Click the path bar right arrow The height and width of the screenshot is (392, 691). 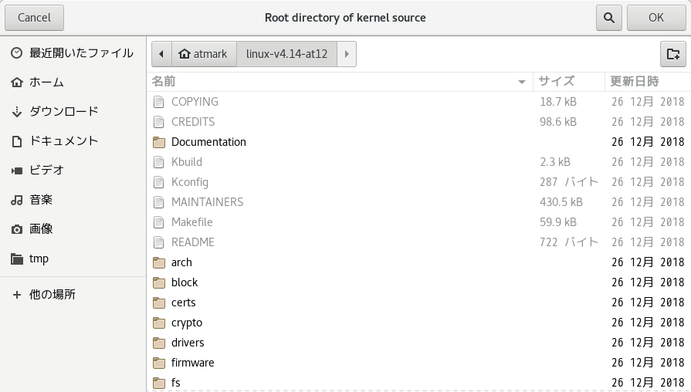coord(347,54)
